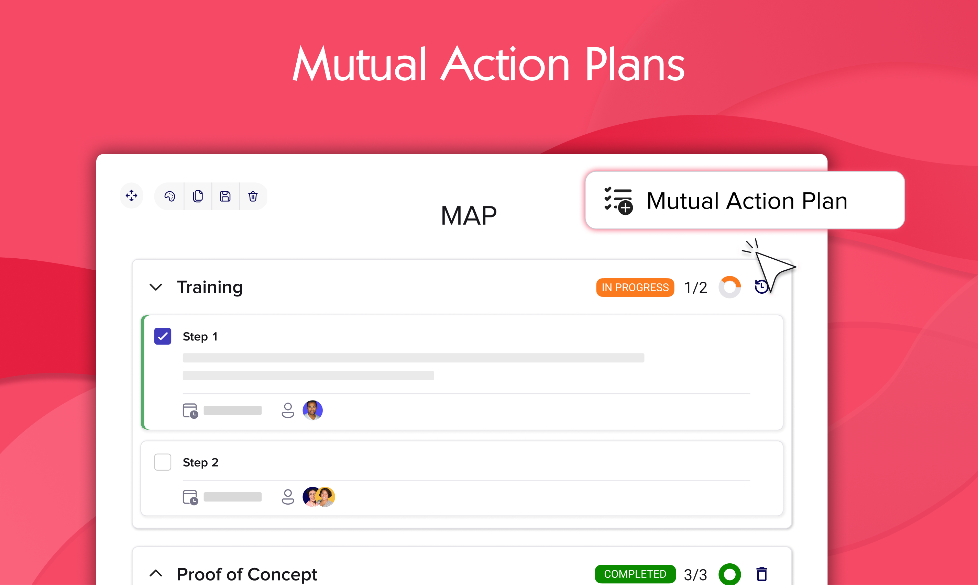Delete the Proof of Concept section
The width and height of the screenshot is (978, 585).
pyautogui.click(x=762, y=574)
